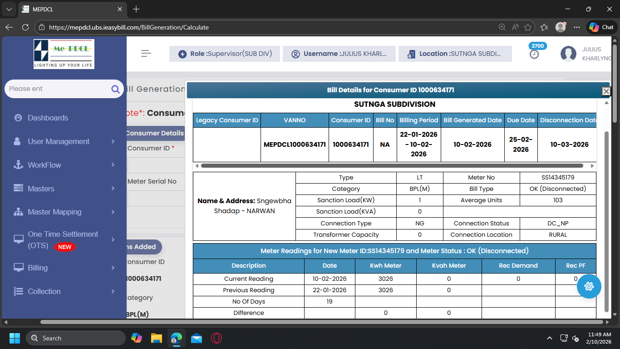
Task: Open the floating settings gear button
Action: pos(589,286)
